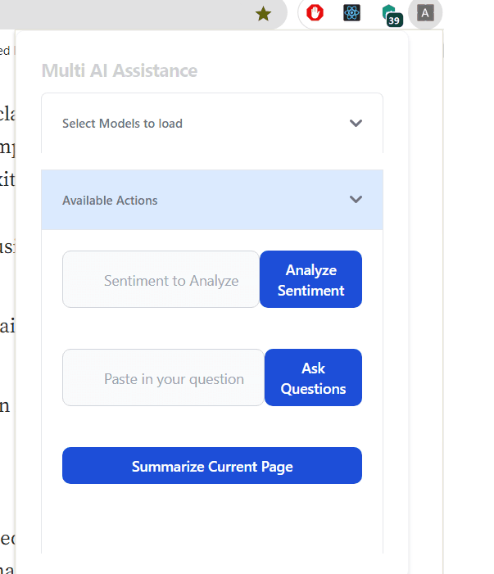Expand the Select Models to load chevron
494x574 pixels.
(356, 124)
